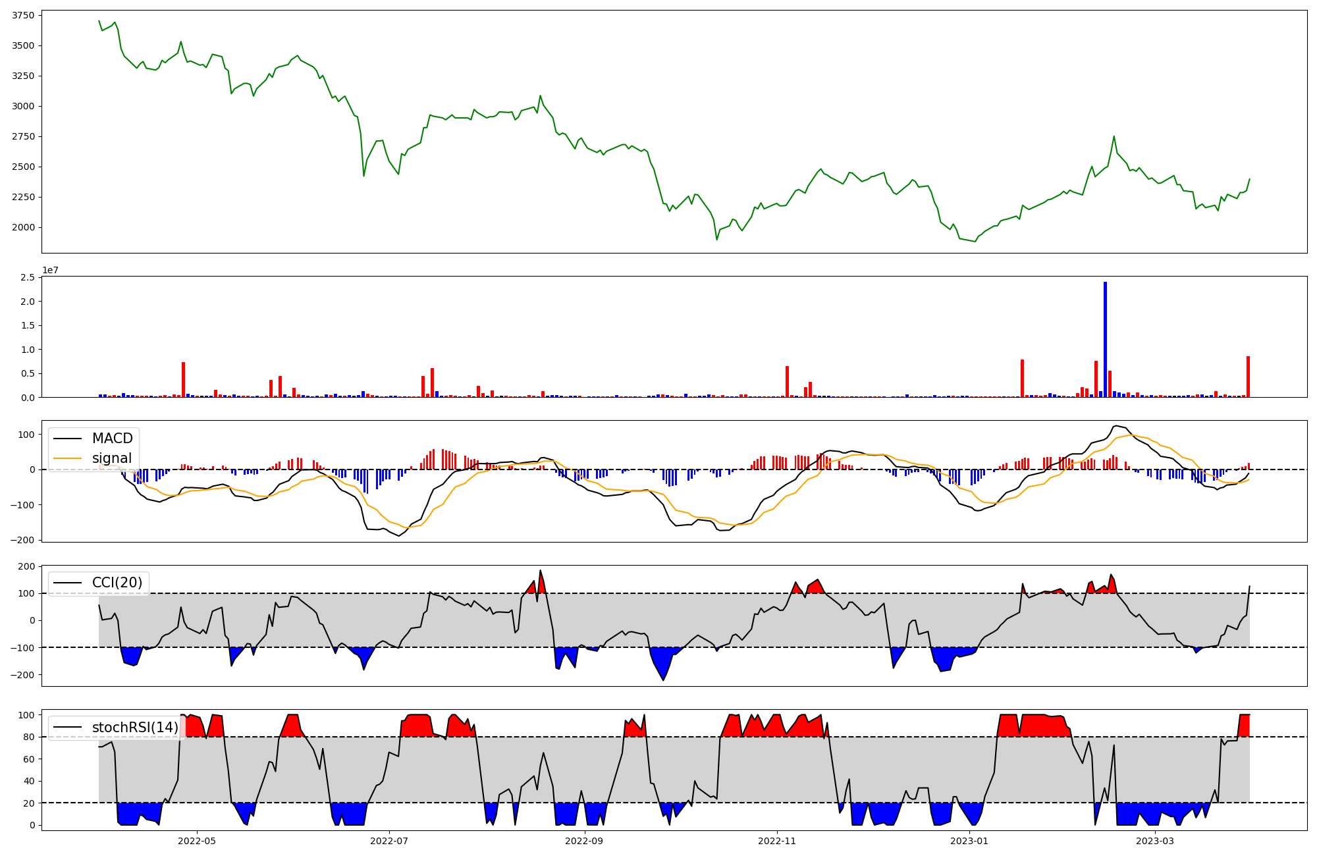Click the 2022-05 date tick label

[197, 841]
